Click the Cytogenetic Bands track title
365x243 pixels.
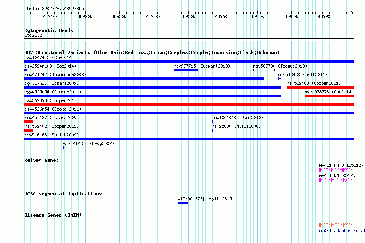49,30
